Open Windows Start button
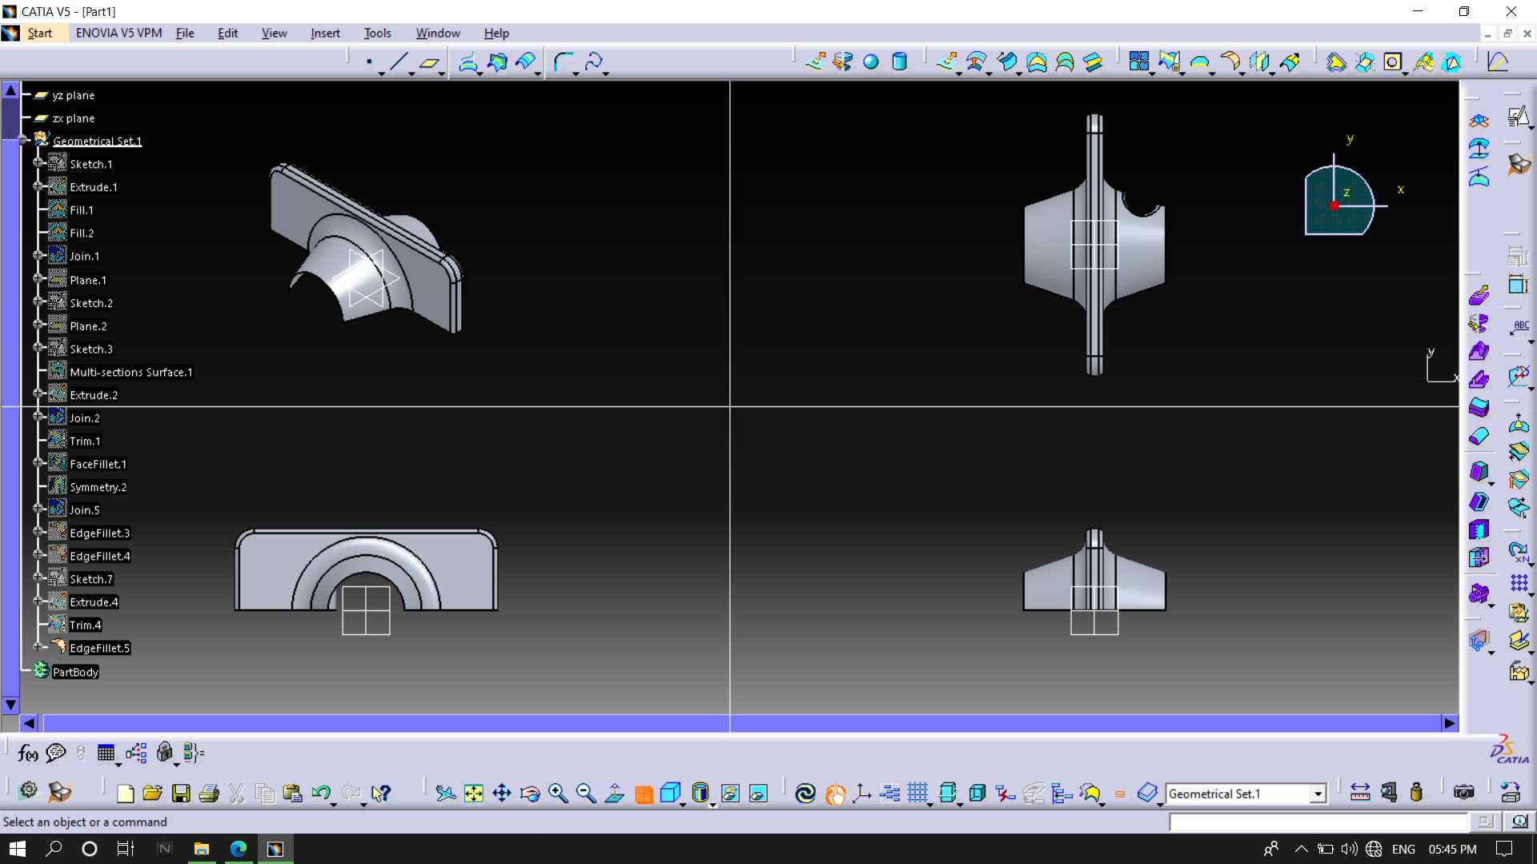This screenshot has width=1537, height=864. coord(18,849)
